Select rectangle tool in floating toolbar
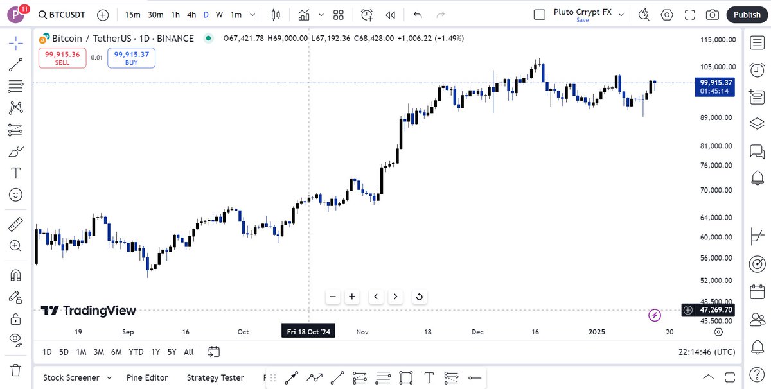 click(x=405, y=377)
